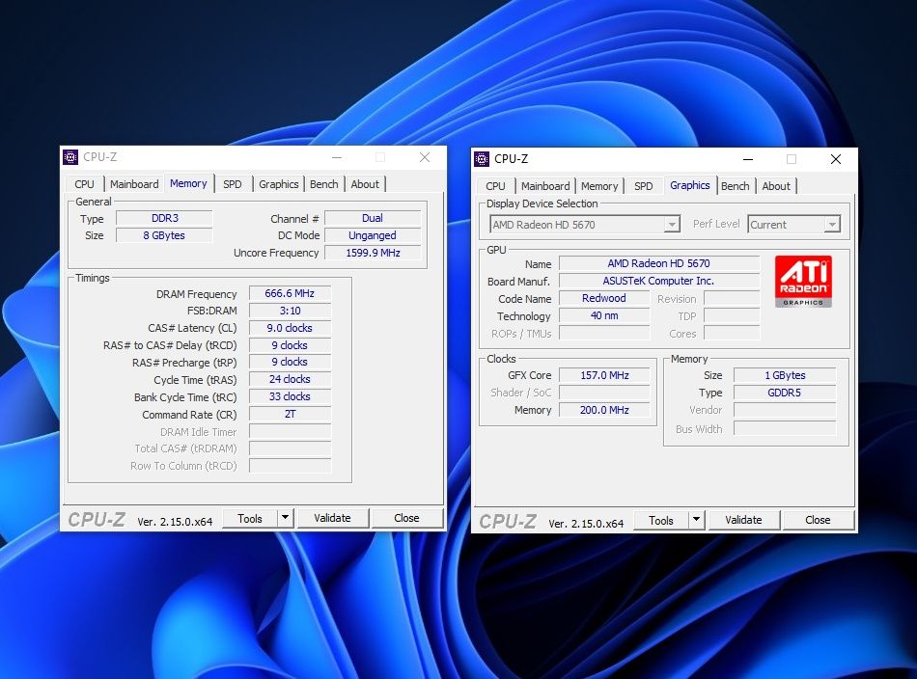
Task: Close the left CPU-Z Memory window
Action: tap(425, 157)
